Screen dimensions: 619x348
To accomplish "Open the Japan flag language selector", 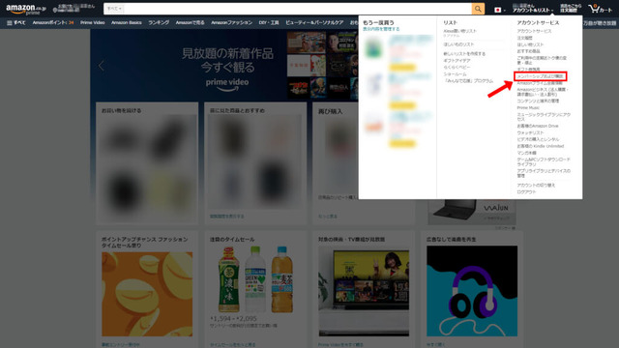I will click(x=499, y=10).
